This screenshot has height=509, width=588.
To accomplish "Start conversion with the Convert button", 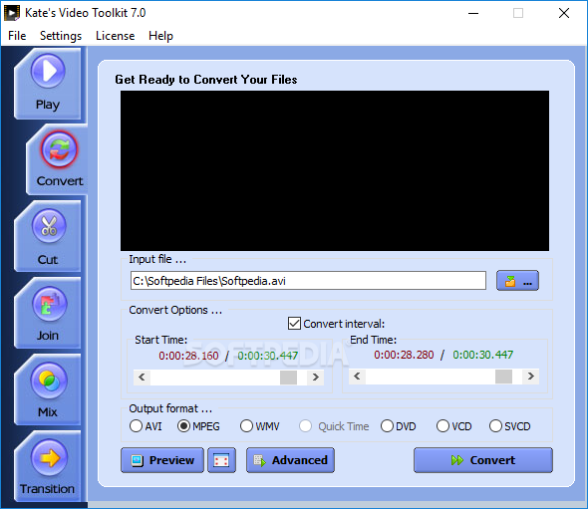I will pos(483,460).
